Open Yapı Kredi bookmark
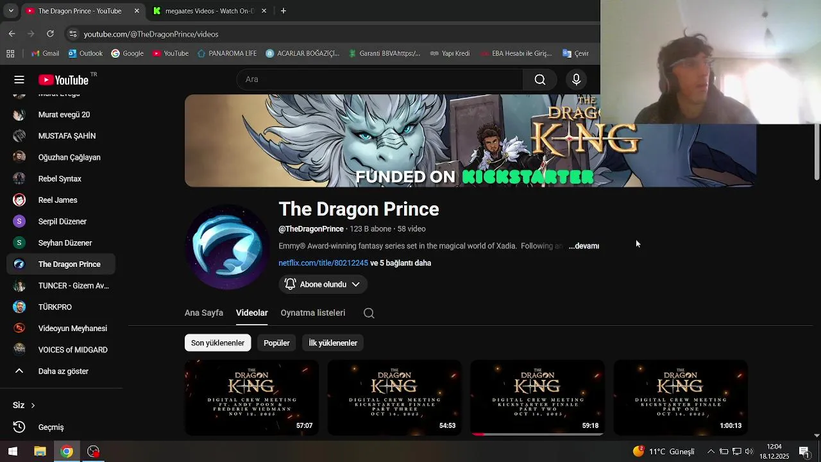The width and height of the screenshot is (821, 462). (x=450, y=53)
